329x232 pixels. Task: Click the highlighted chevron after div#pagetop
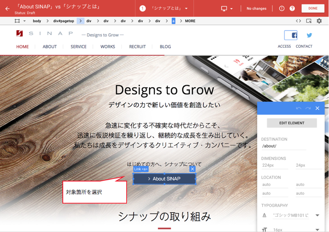coord(81,21)
